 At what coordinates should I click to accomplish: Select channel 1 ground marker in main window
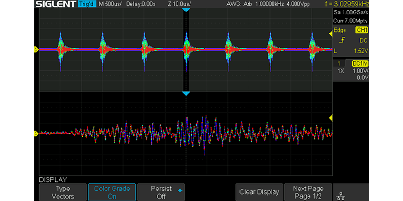click(x=36, y=49)
